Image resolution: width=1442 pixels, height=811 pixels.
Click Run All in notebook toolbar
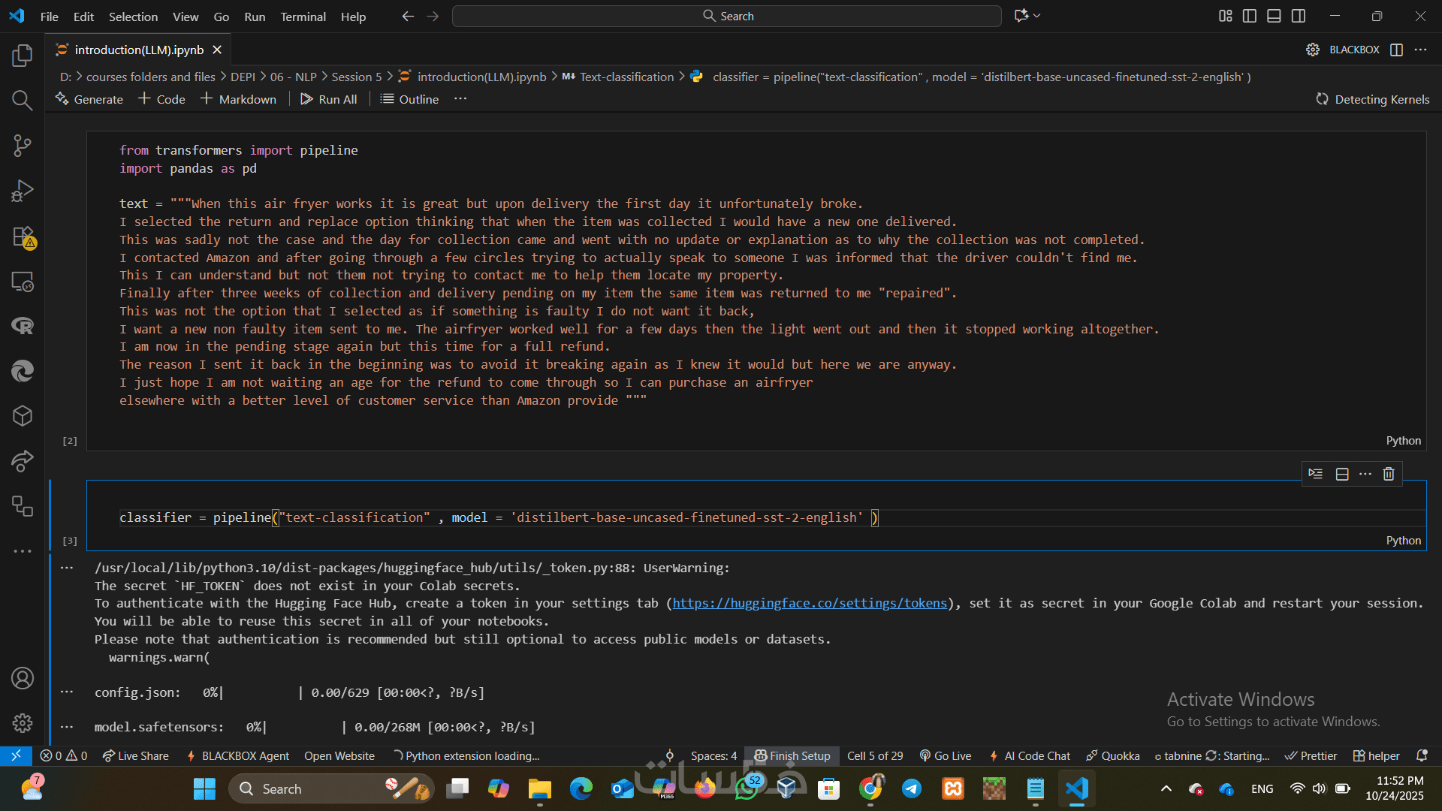click(329, 99)
